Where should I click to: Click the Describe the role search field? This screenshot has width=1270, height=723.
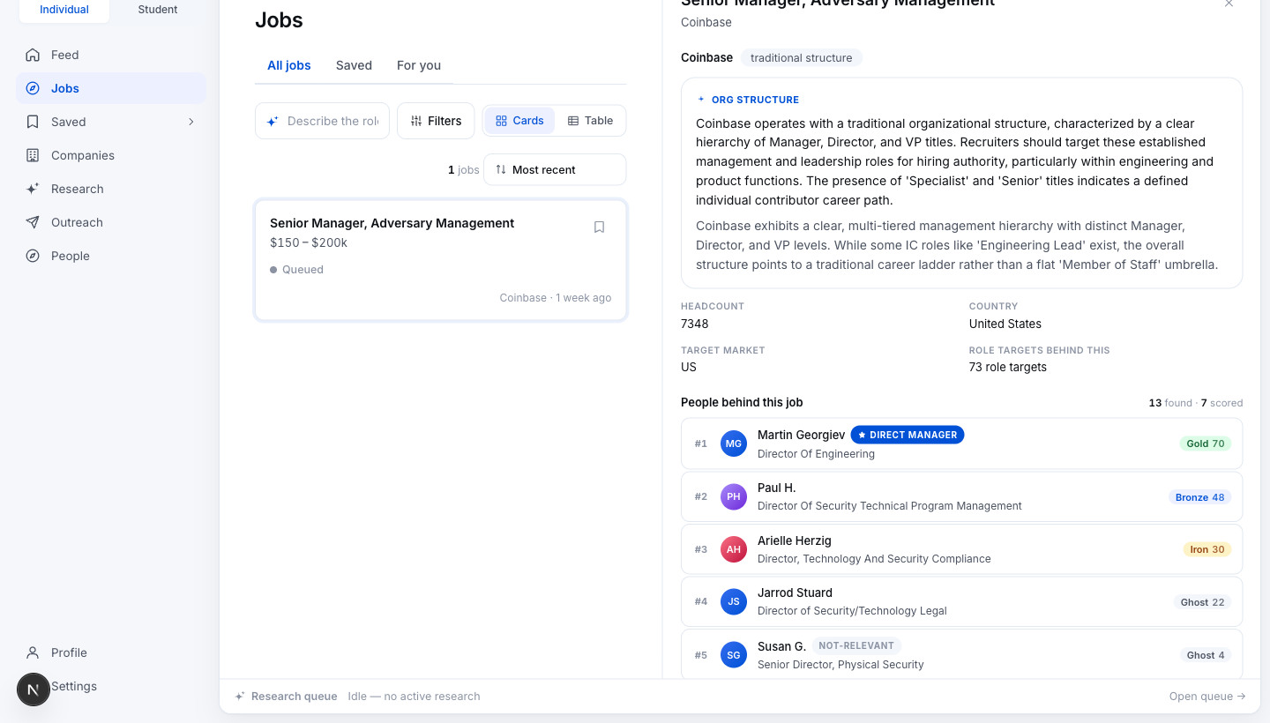(323, 121)
